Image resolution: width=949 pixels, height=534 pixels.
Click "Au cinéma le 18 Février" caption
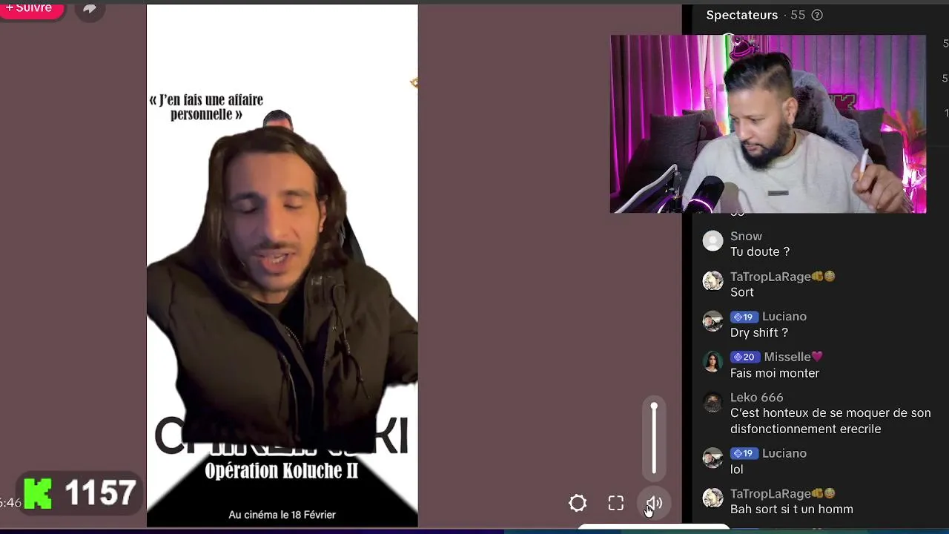click(282, 515)
